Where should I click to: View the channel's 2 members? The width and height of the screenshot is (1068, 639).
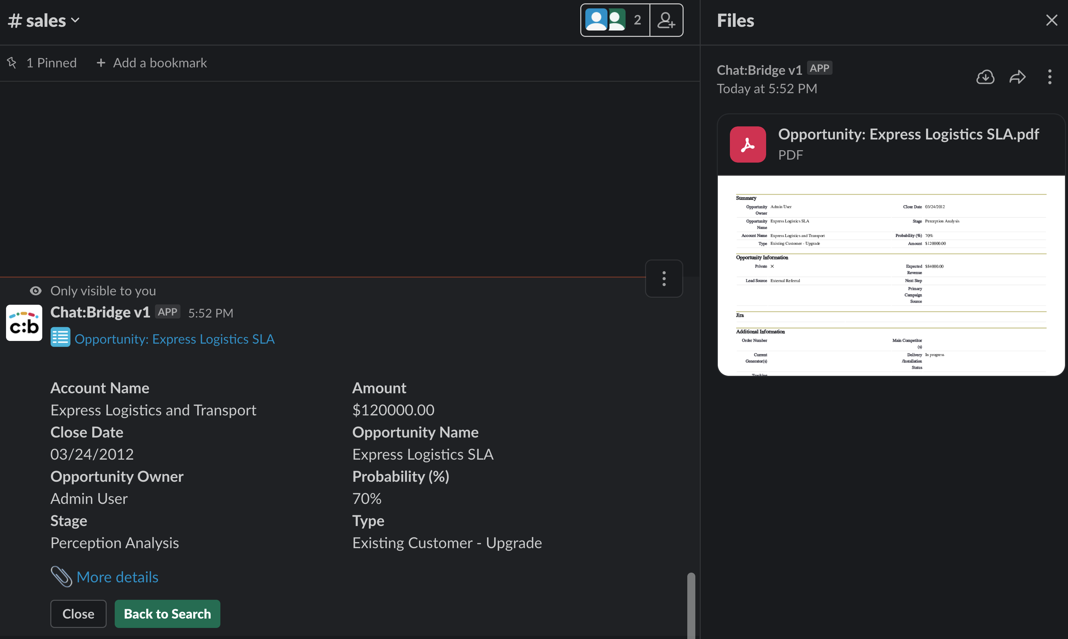[x=615, y=20]
